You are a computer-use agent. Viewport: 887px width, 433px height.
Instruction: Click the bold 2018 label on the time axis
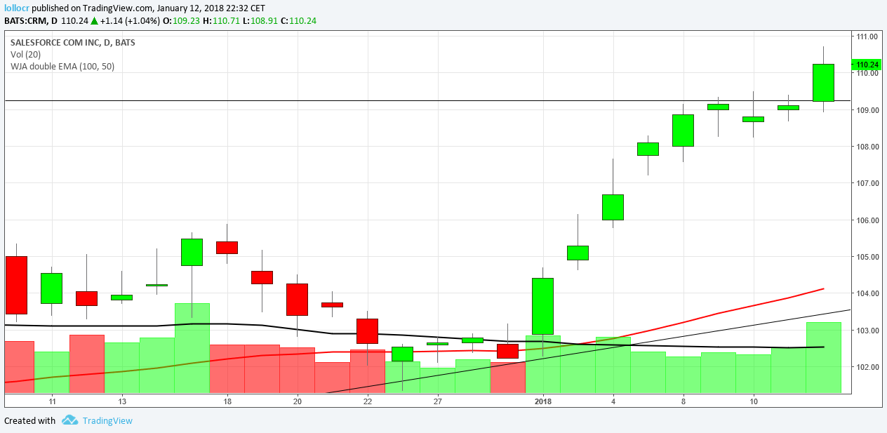(543, 401)
